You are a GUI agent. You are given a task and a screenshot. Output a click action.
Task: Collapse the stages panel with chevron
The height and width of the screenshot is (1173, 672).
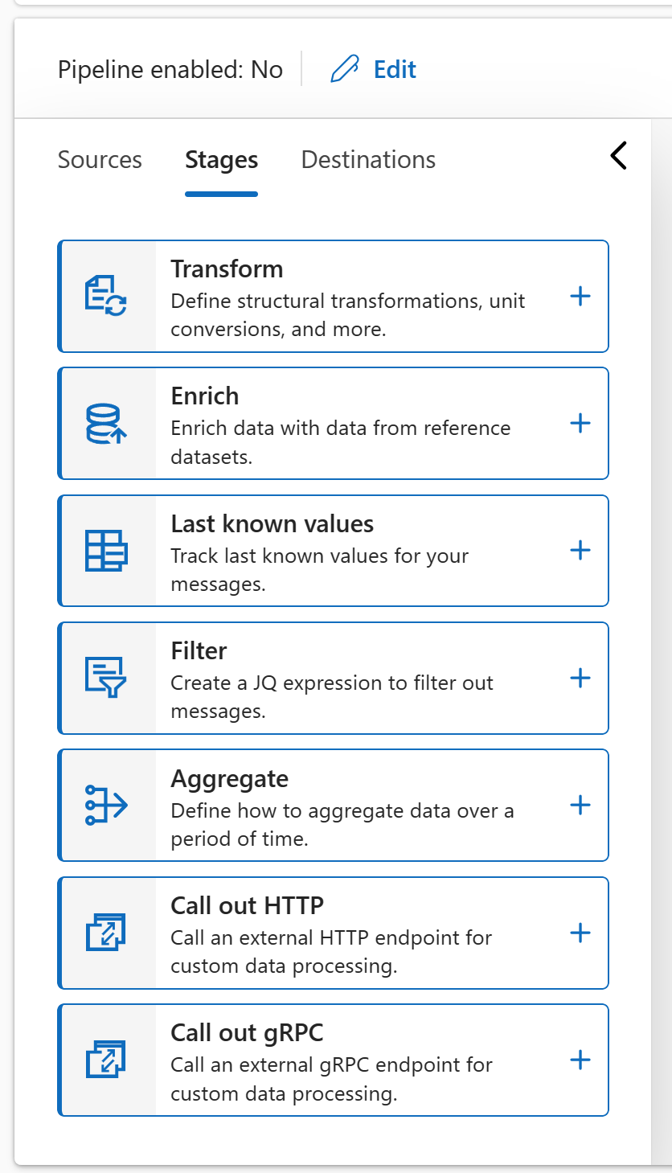coord(618,155)
